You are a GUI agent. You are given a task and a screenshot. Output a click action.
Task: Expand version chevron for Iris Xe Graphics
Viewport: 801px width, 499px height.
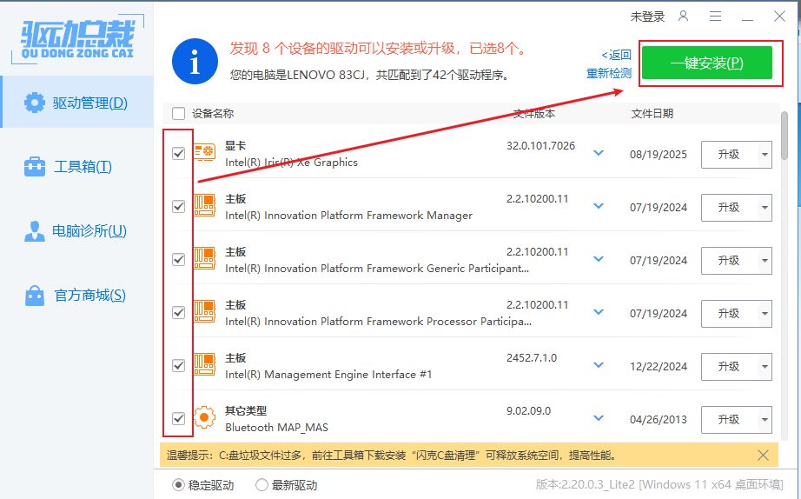pos(598,154)
